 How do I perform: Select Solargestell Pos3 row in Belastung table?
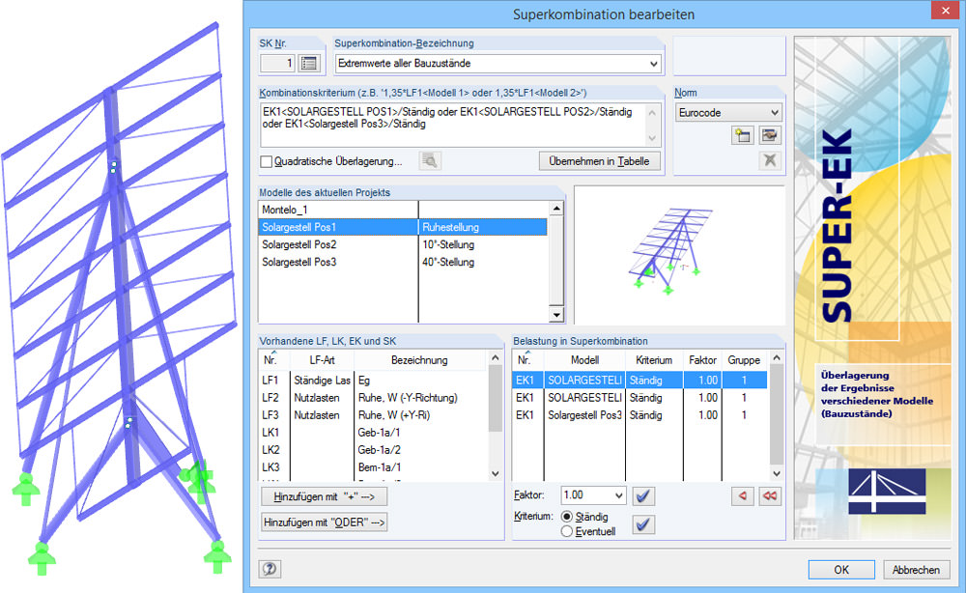click(639, 415)
